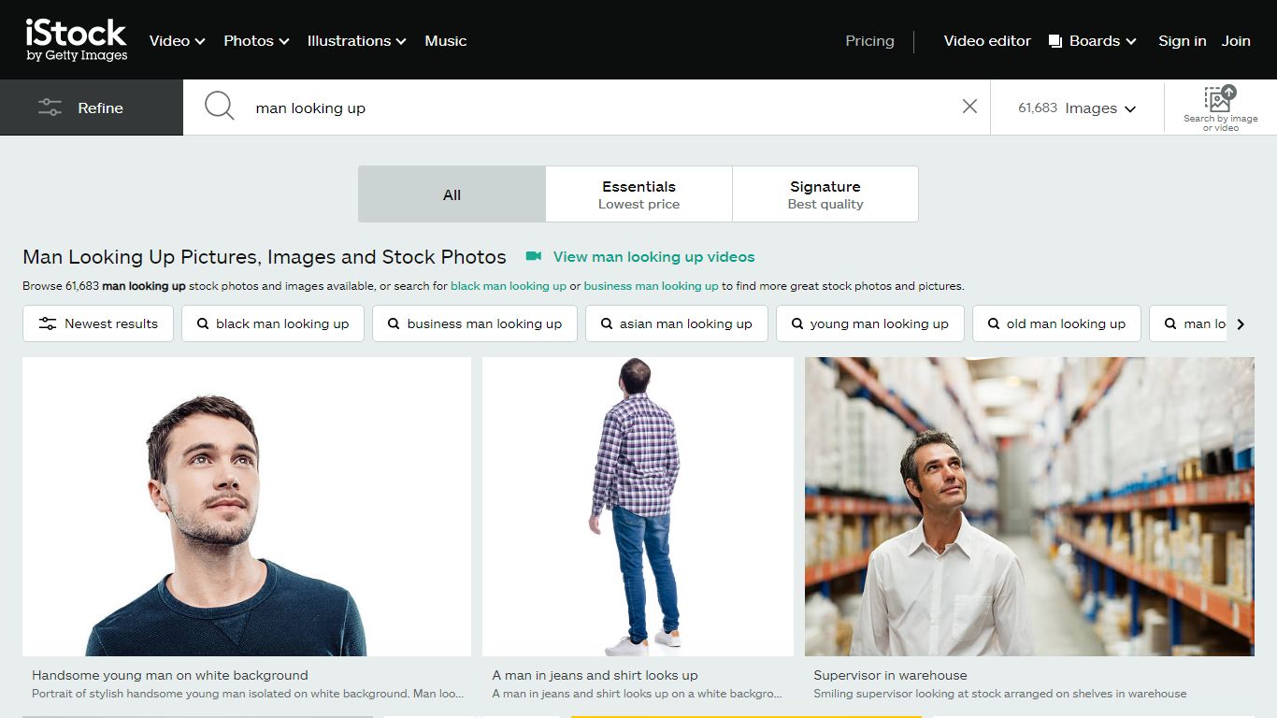Image resolution: width=1277 pixels, height=718 pixels.
Task: Search young man looking up chip
Action: pyautogui.click(x=870, y=323)
